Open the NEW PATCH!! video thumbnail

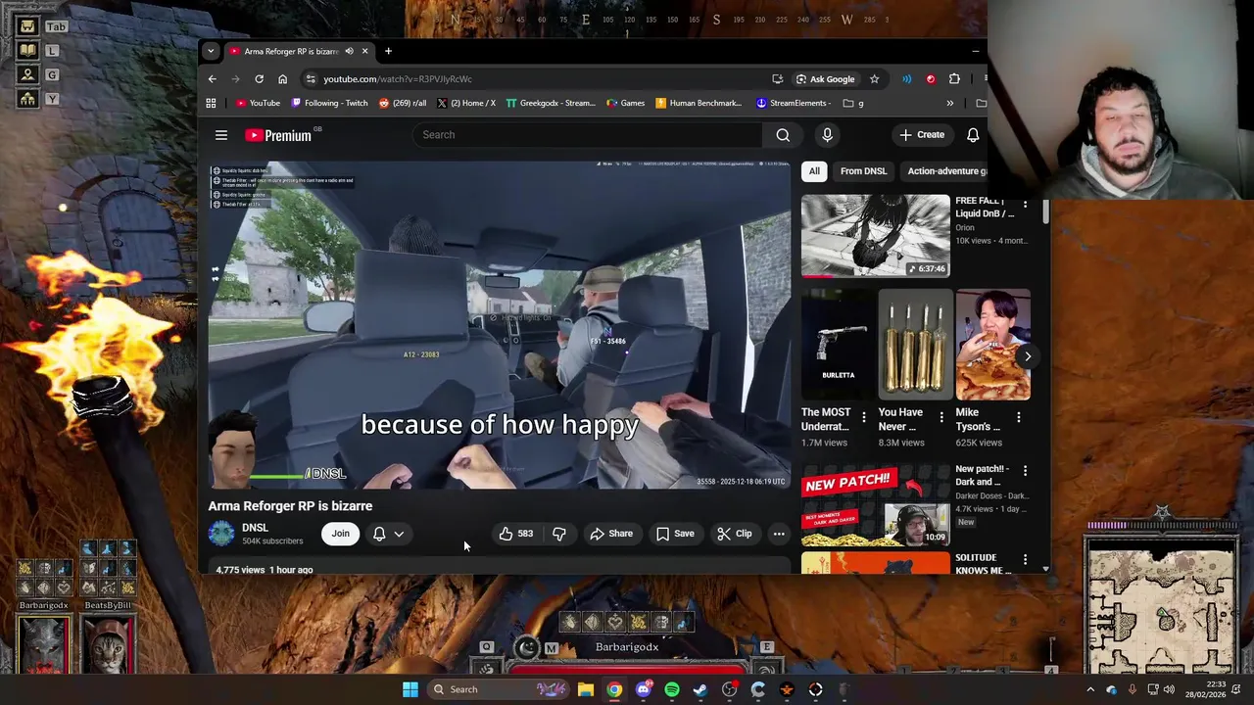pyautogui.click(x=876, y=507)
